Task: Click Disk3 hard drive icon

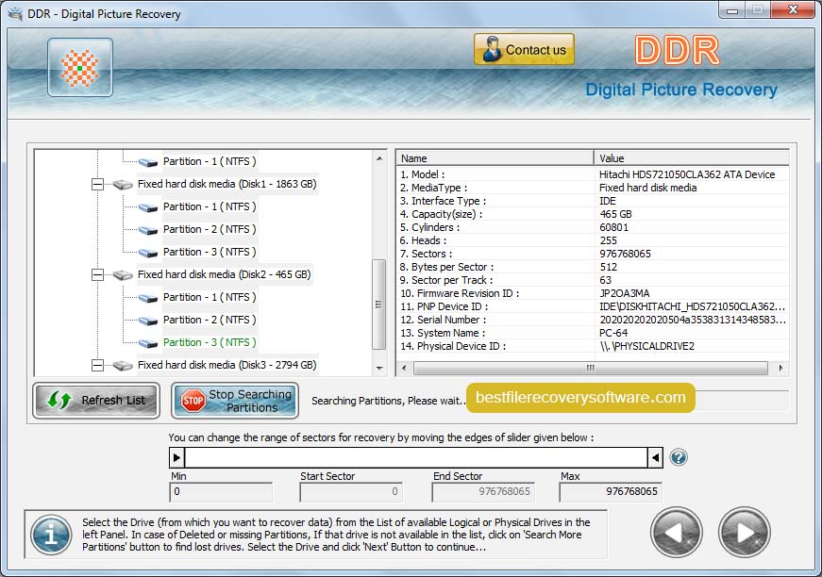Action: tap(123, 366)
